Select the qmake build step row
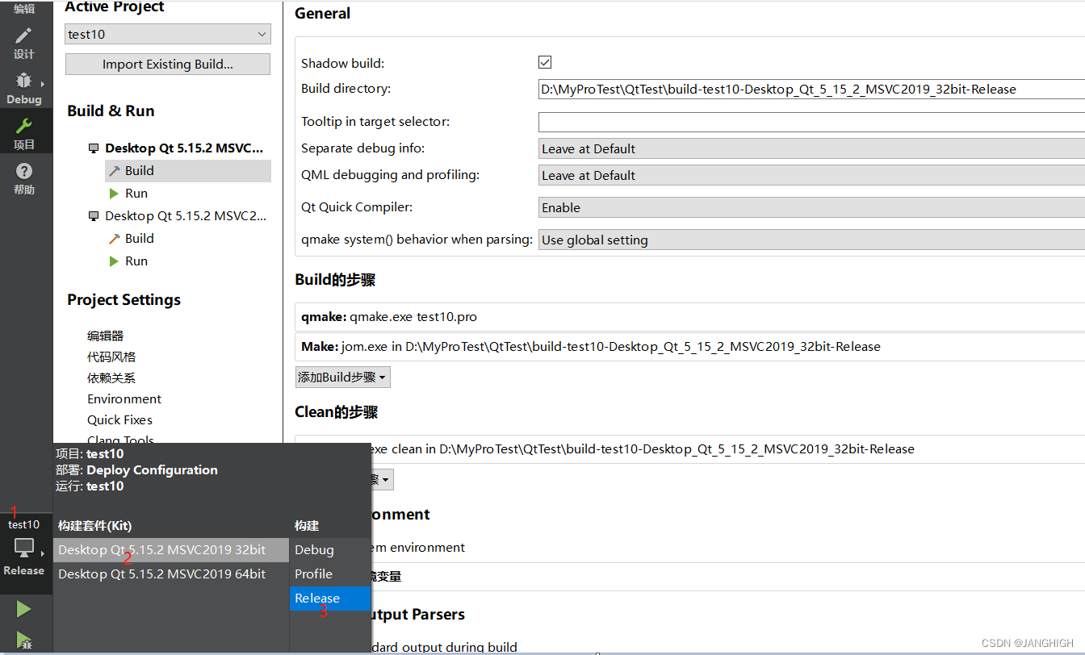The height and width of the screenshot is (655, 1085). coord(690,317)
